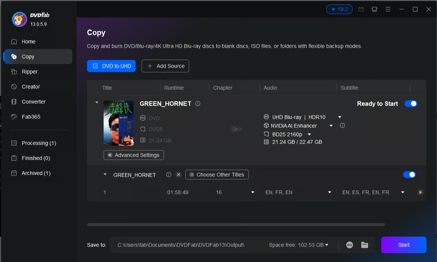This screenshot has width=437, height=262.
Task: Click the ISO output icon near Save to
Action: click(x=350, y=245)
